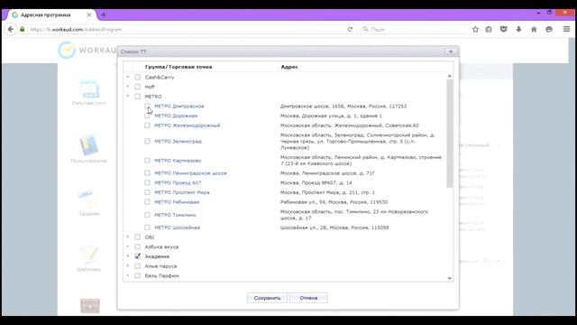Close the Адресная программа browser tab

pos(89,14)
